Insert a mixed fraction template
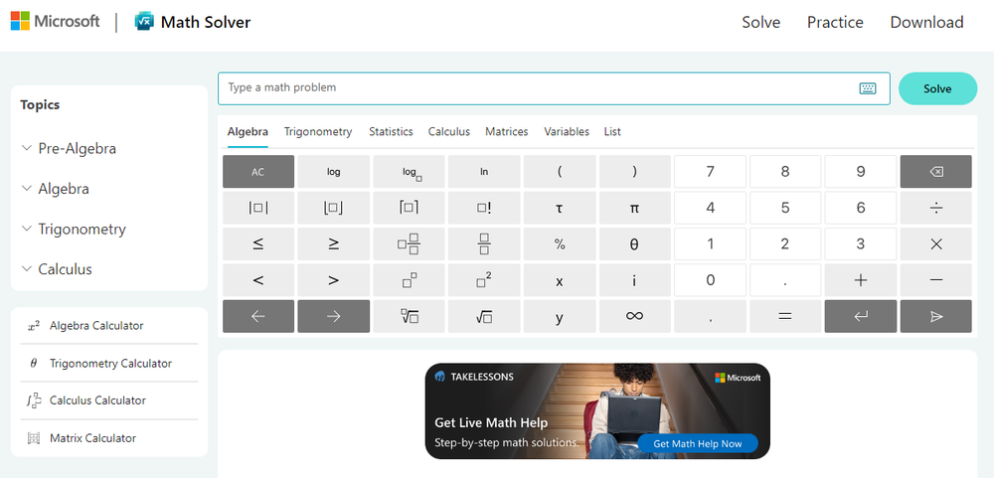This screenshot has width=994, height=478. 409,244
